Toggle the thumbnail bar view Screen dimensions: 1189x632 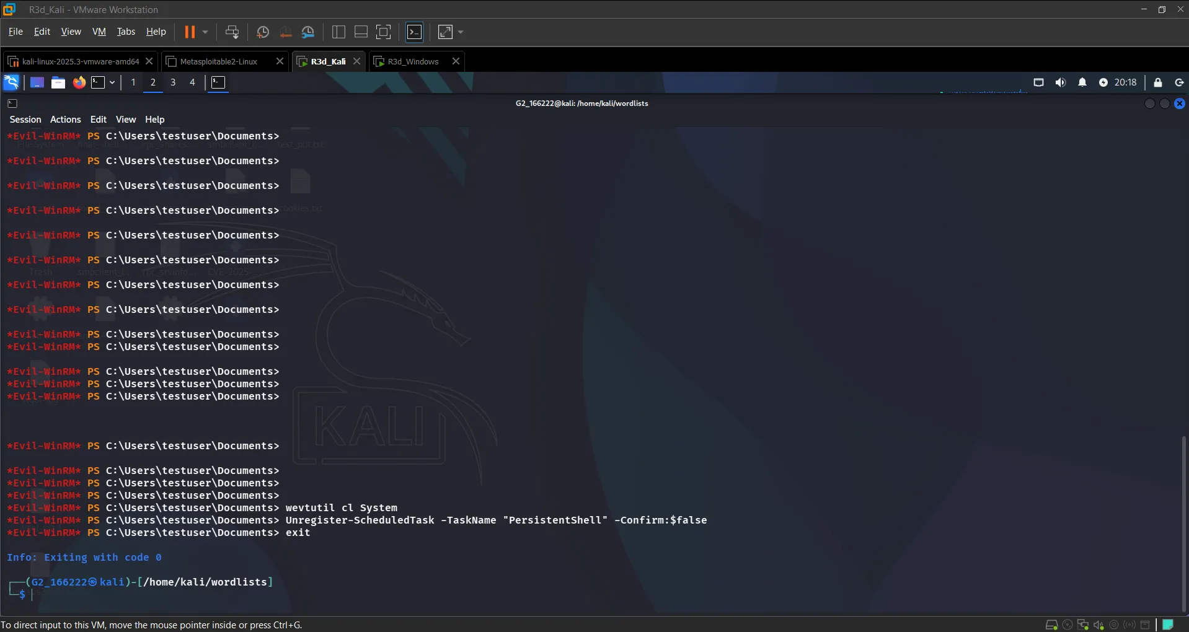tap(361, 32)
